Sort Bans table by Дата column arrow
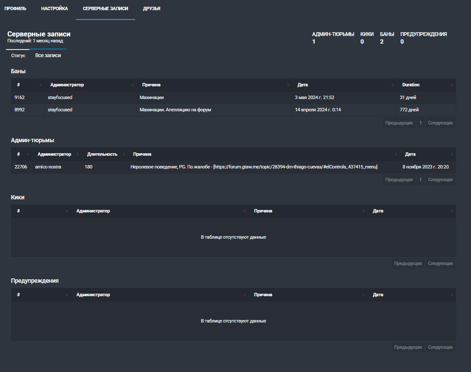Screen dimensions: 471x372 393,85
